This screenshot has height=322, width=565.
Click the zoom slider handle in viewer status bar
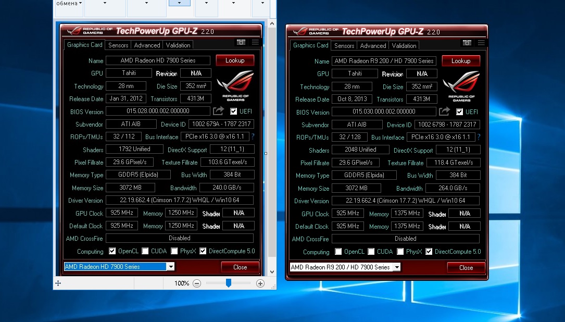(x=229, y=283)
